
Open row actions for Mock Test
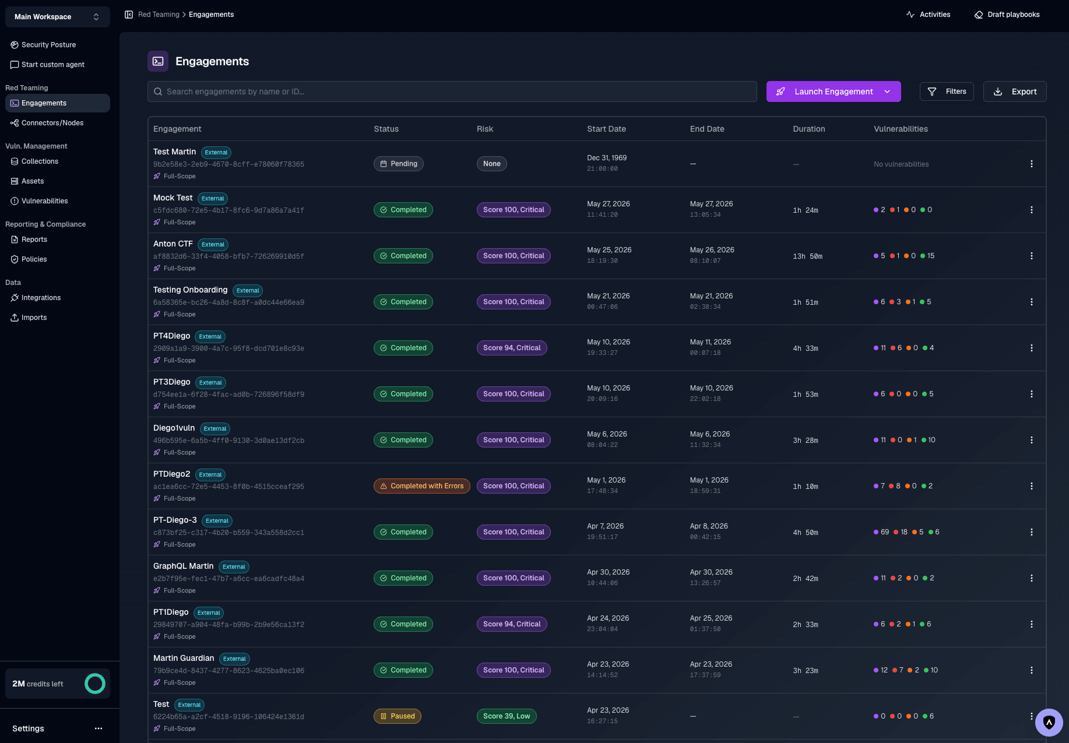1032,210
